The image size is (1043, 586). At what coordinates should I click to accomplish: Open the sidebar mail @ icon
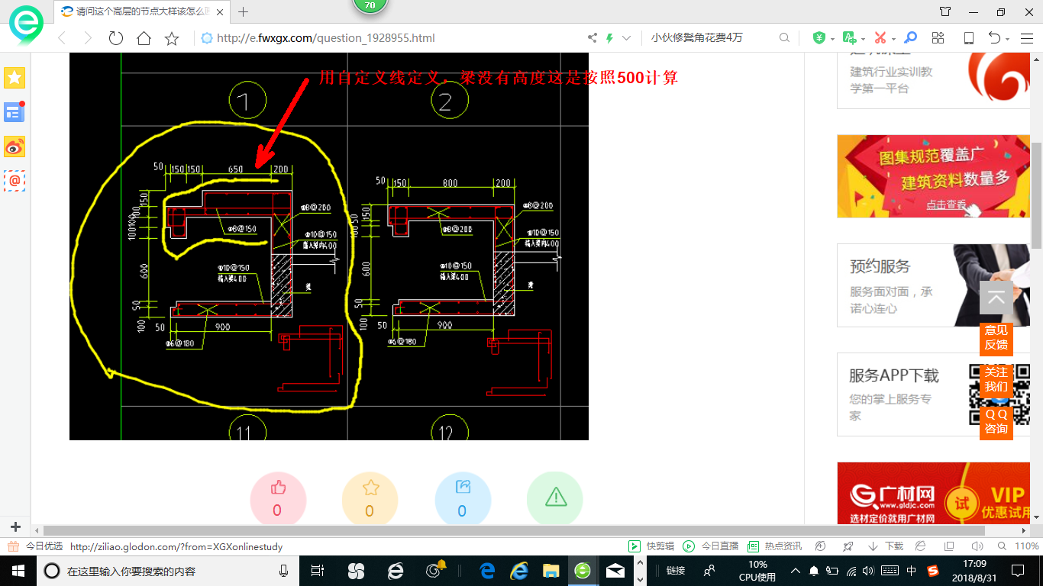[x=15, y=181]
